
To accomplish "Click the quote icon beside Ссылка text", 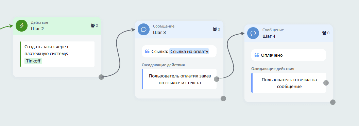I will click(x=147, y=51).
